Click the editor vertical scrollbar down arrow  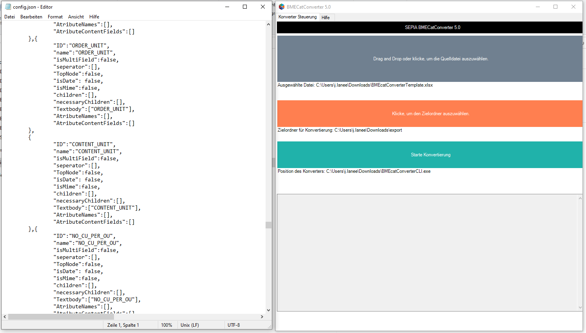pyautogui.click(x=268, y=310)
